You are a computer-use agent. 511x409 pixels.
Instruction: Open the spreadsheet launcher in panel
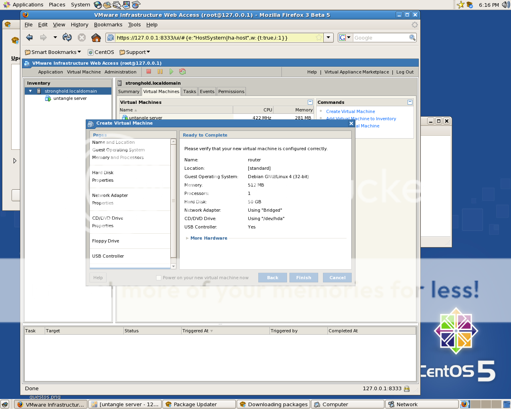[x=136, y=5]
